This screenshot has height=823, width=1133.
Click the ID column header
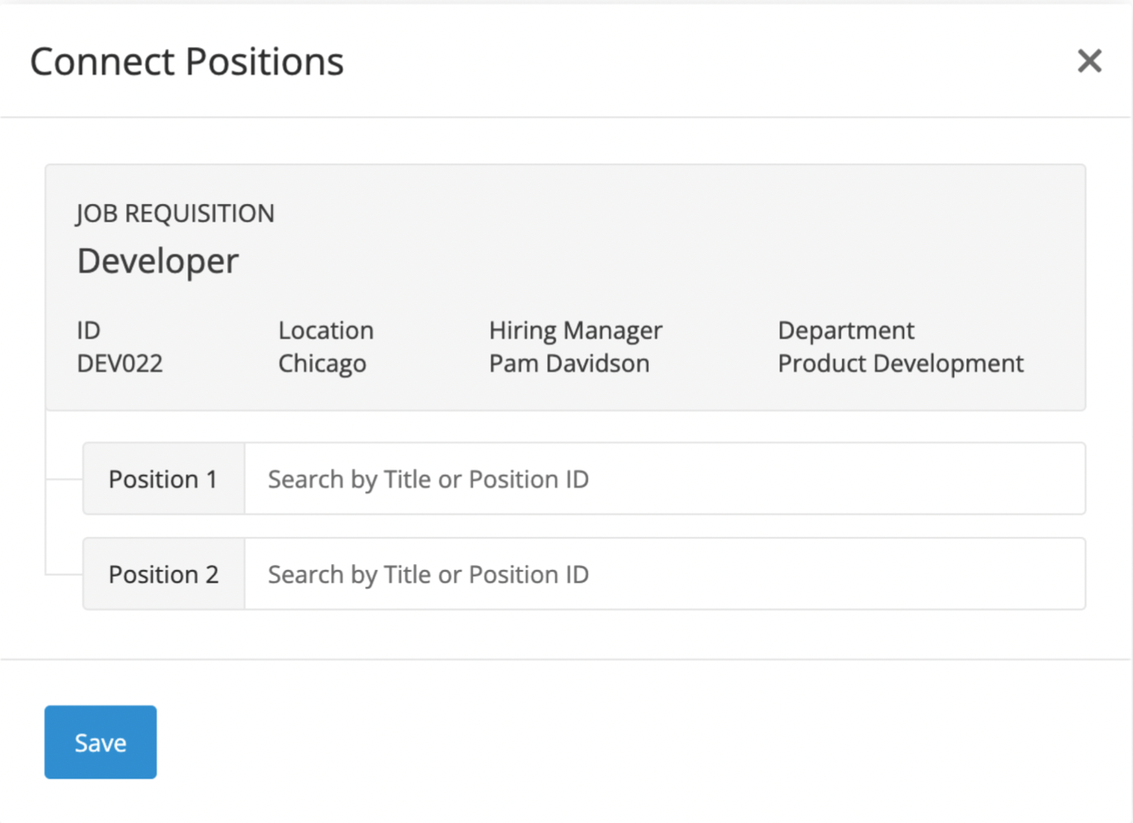(x=88, y=330)
